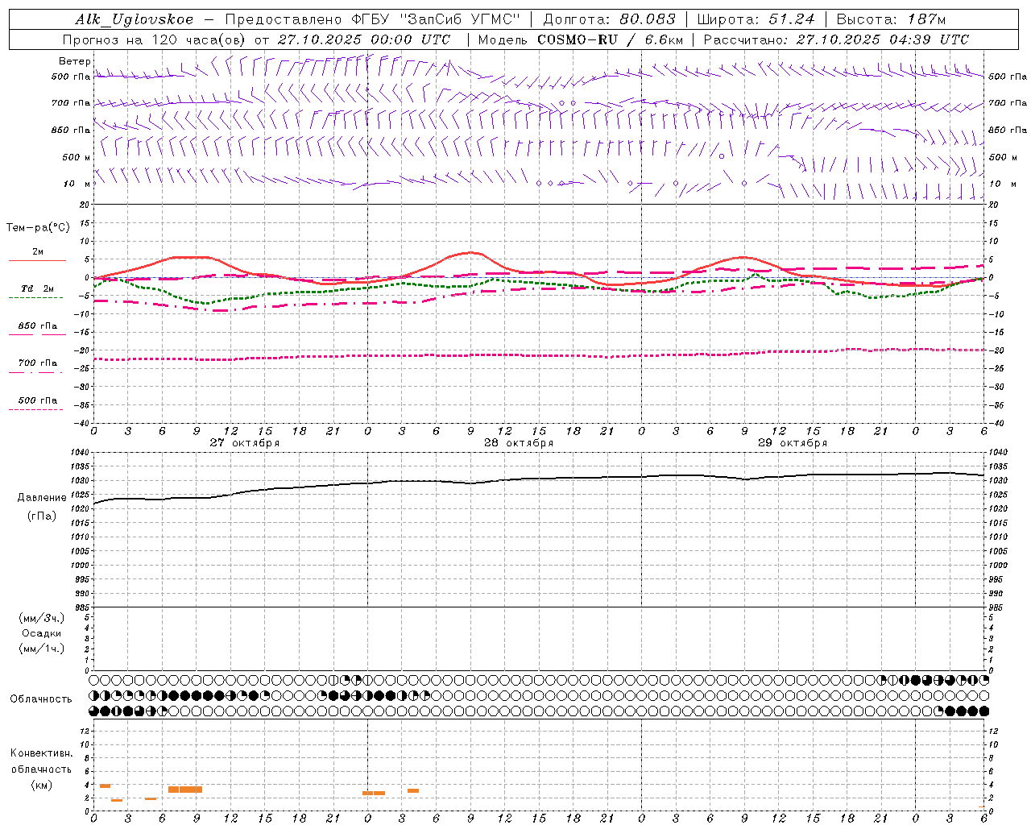1031x825 pixels.
Task: Select the (мм/1ч.) precipitation unit label
Action: coord(42,649)
